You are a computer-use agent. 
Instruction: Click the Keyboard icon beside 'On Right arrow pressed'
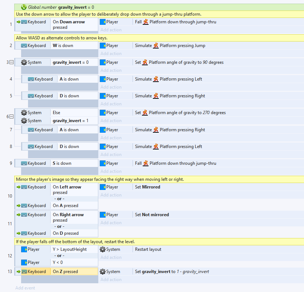click(x=24, y=215)
